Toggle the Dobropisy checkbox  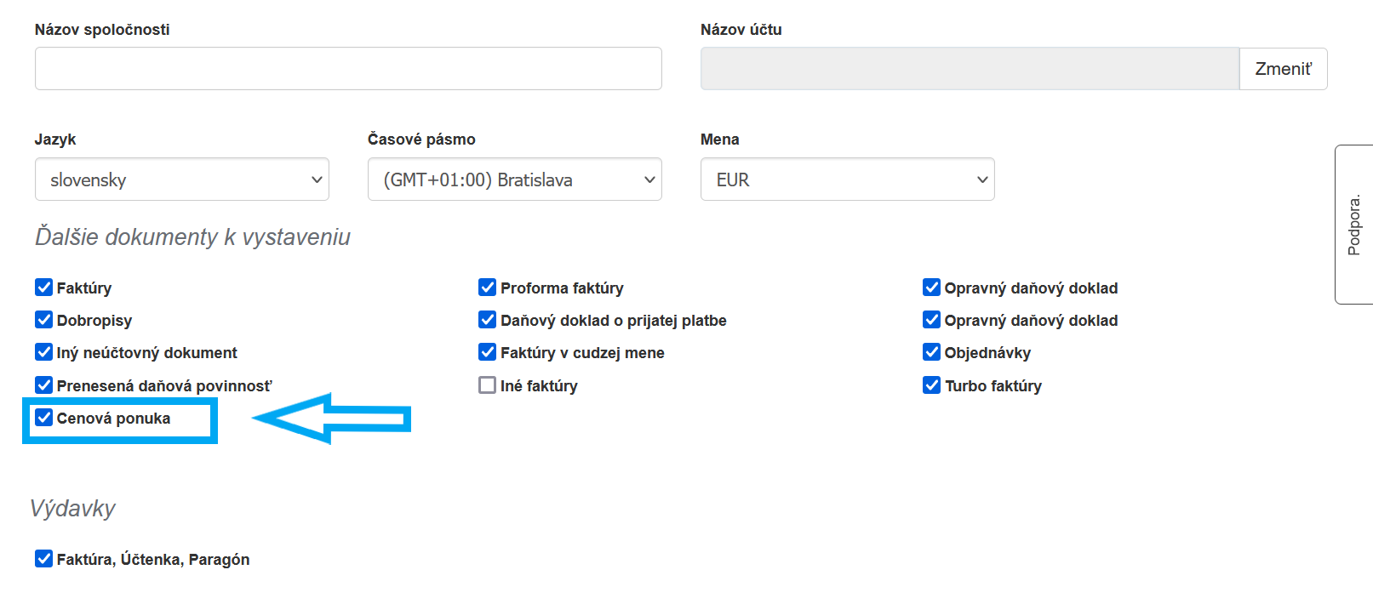pyautogui.click(x=44, y=320)
